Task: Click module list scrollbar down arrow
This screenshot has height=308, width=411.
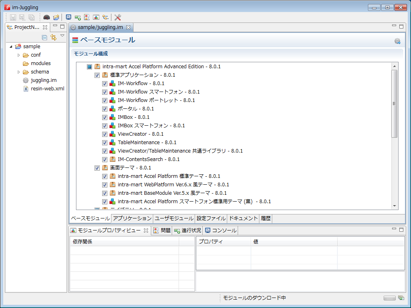Action: pos(395,206)
